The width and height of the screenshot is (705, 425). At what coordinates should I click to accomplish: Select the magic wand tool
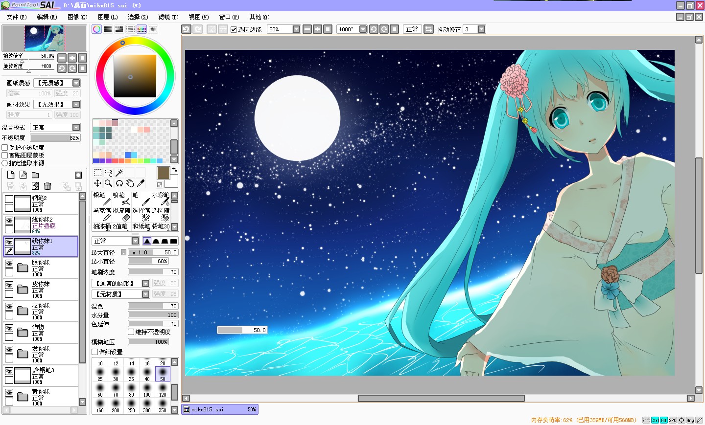(119, 173)
